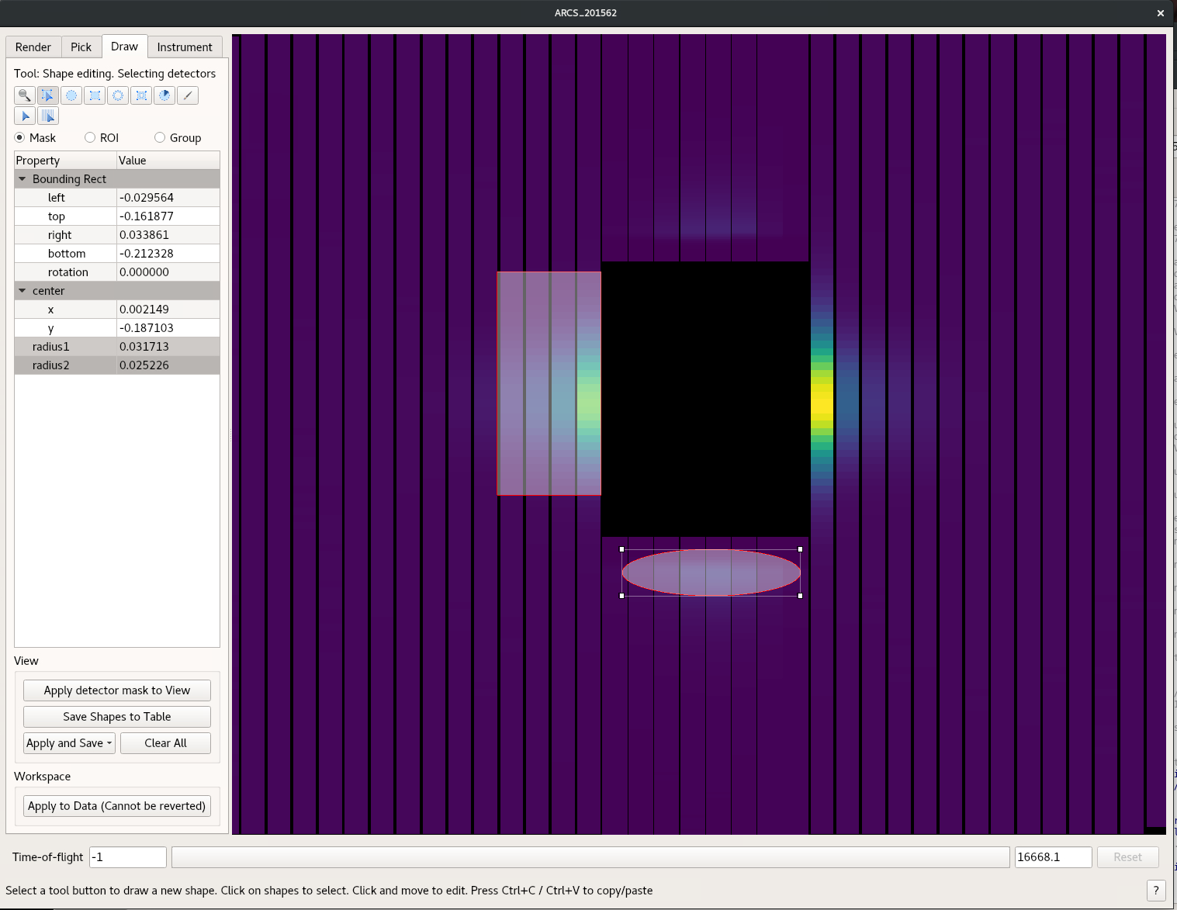
Task: Activate the shape editing arrow tool
Action: point(48,95)
